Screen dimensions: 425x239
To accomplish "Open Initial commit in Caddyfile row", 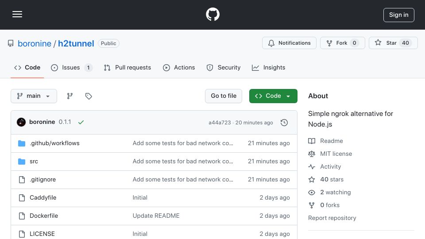I will coord(140,197).
